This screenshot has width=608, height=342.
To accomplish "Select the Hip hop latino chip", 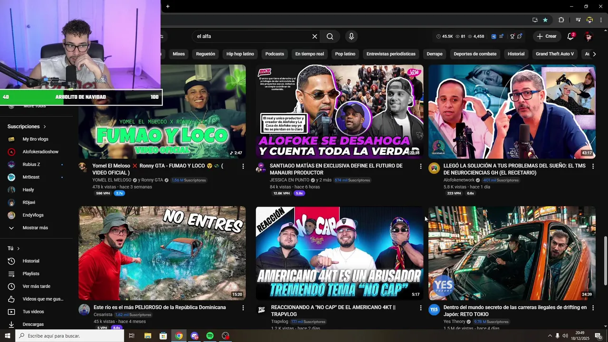I will [240, 54].
